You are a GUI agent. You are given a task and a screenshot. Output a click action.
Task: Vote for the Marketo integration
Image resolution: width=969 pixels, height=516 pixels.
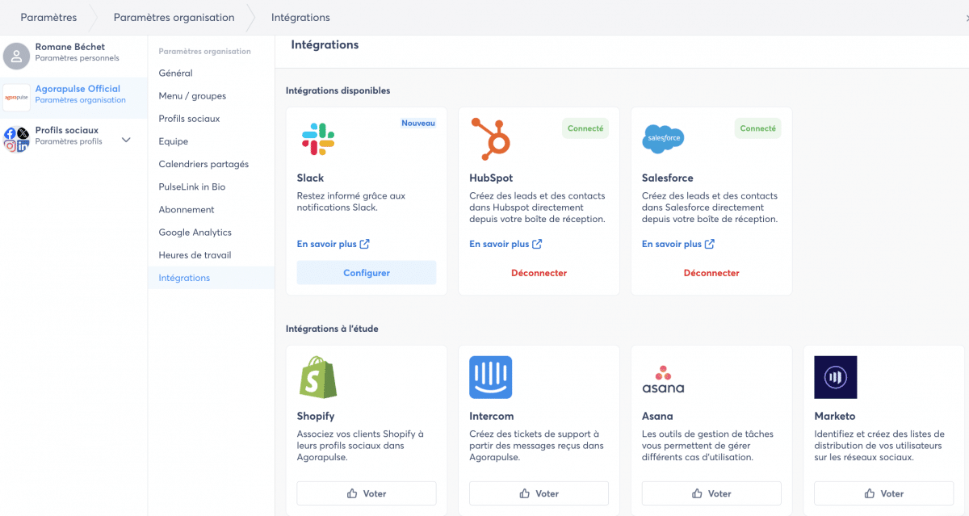click(883, 493)
